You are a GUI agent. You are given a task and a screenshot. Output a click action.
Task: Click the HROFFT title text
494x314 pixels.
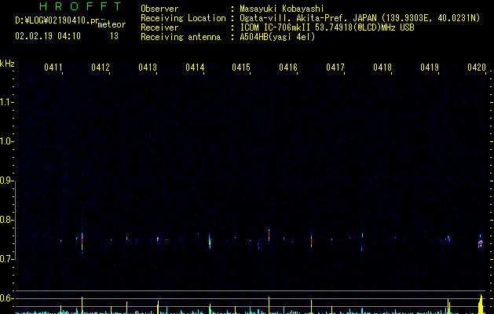[x=81, y=6]
